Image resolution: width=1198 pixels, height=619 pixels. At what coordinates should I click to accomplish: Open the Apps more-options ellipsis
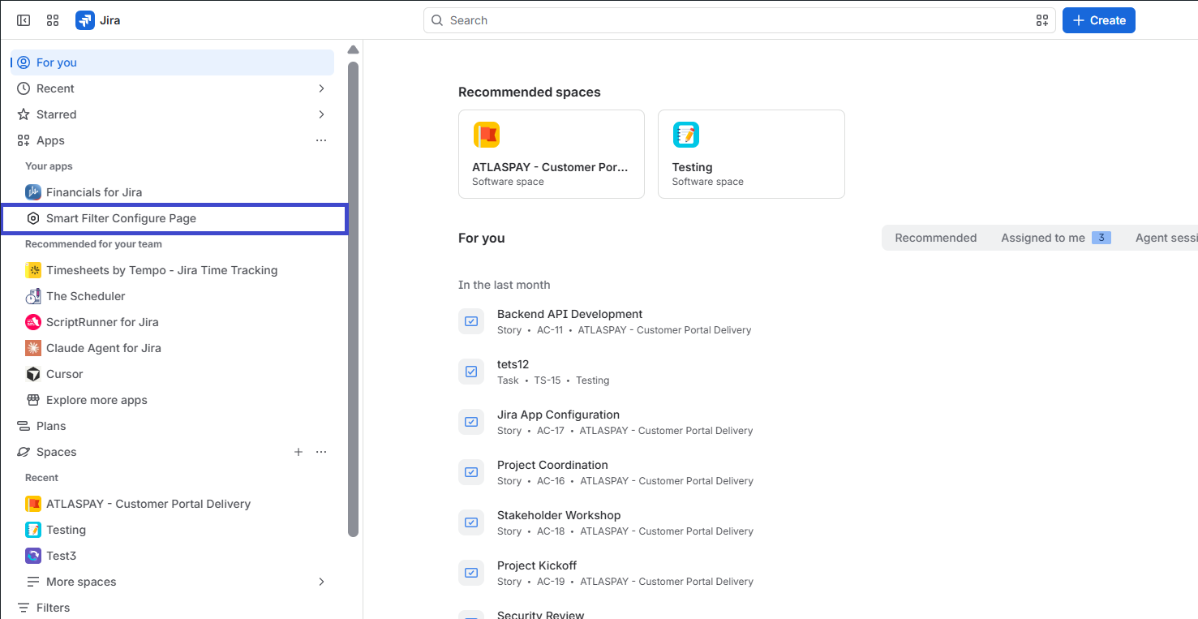tap(321, 140)
